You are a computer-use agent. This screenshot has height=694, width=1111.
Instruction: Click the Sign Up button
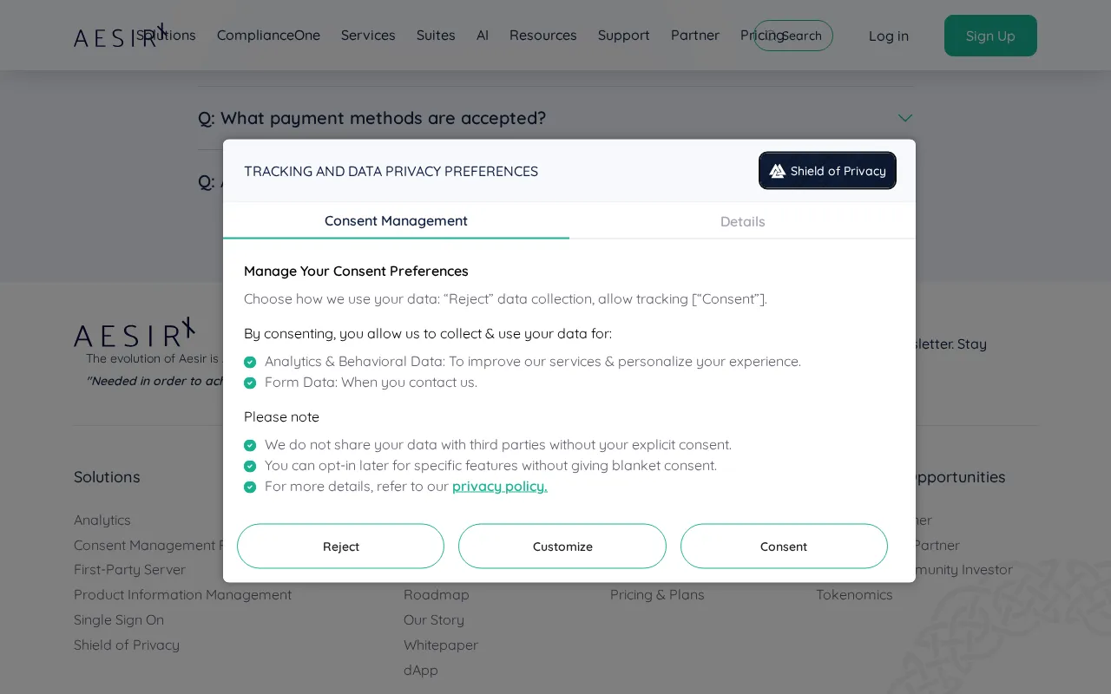click(x=990, y=36)
